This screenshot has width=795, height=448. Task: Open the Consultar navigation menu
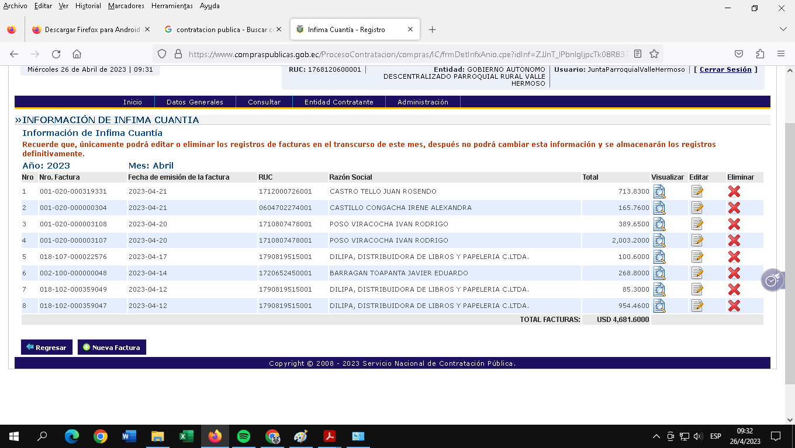[x=264, y=102]
